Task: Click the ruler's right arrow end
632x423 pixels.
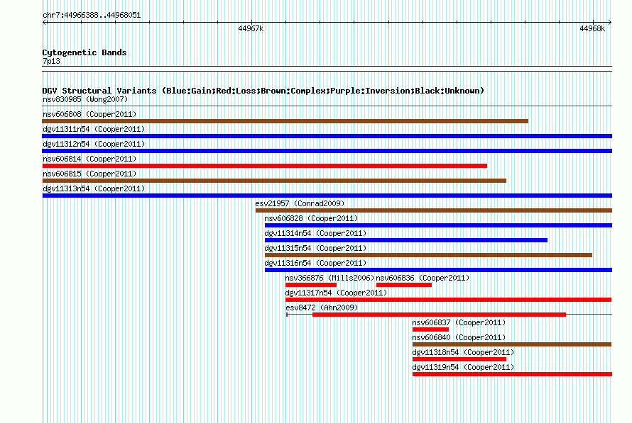Action: point(610,23)
